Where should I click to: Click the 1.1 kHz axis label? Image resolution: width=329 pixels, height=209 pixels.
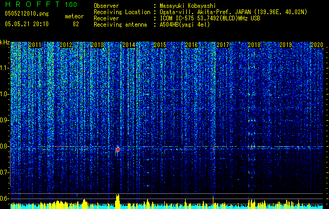5,68
